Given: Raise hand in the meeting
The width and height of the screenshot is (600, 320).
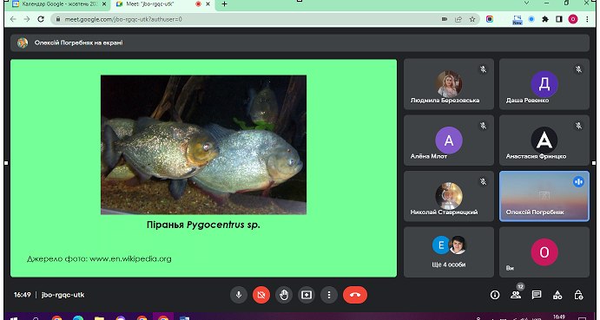Looking at the screenshot, I should (x=284, y=295).
